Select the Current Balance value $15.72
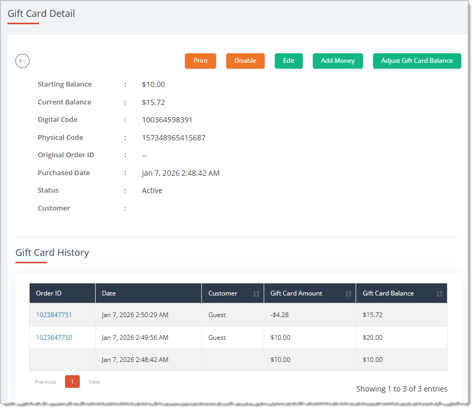 (153, 102)
